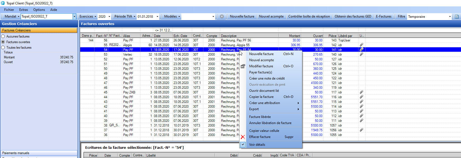Click the red X Effacer facture icon
Image resolution: width=461 pixels, height=158 pixels.
243,137
